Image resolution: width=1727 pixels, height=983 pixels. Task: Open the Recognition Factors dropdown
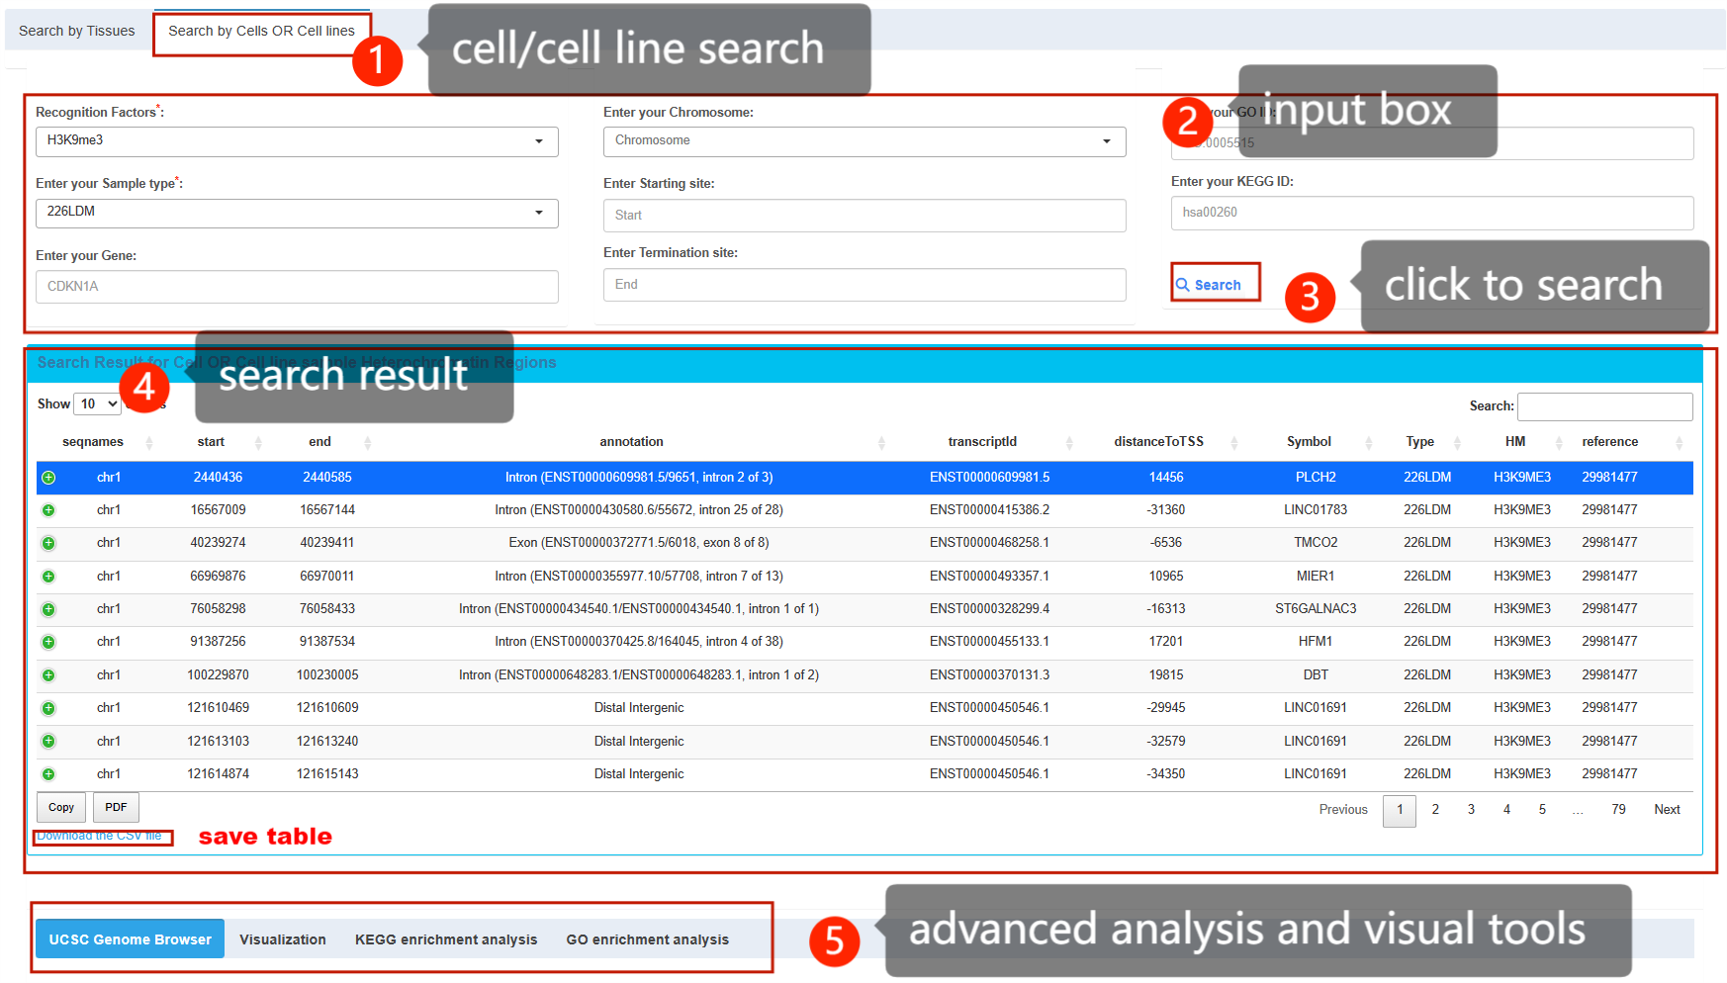[297, 141]
